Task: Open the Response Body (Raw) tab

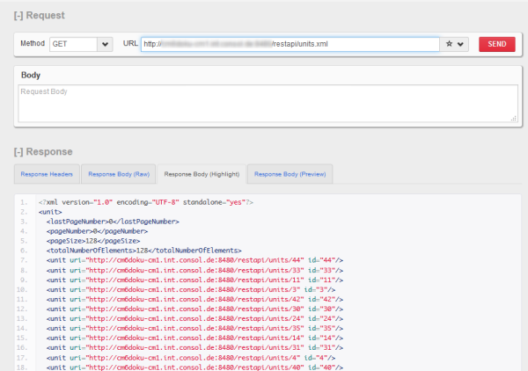Action: click(118, 174)
